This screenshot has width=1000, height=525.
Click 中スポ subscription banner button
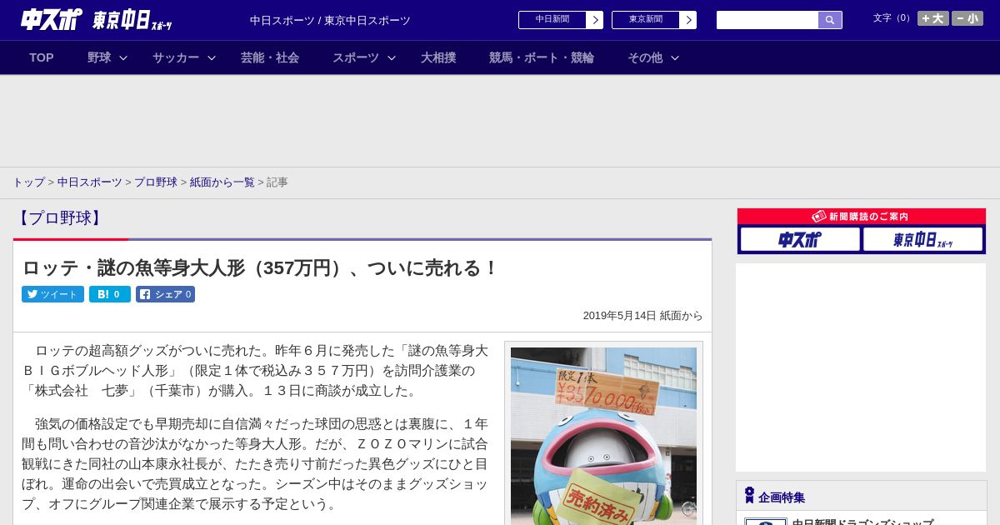point(799,239)
